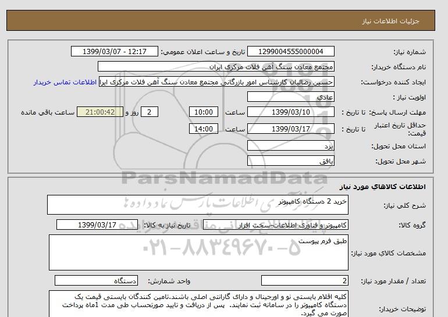
Task: Click the مهلت ارسال پاسخ label
Action: click(x=397, y=112)
